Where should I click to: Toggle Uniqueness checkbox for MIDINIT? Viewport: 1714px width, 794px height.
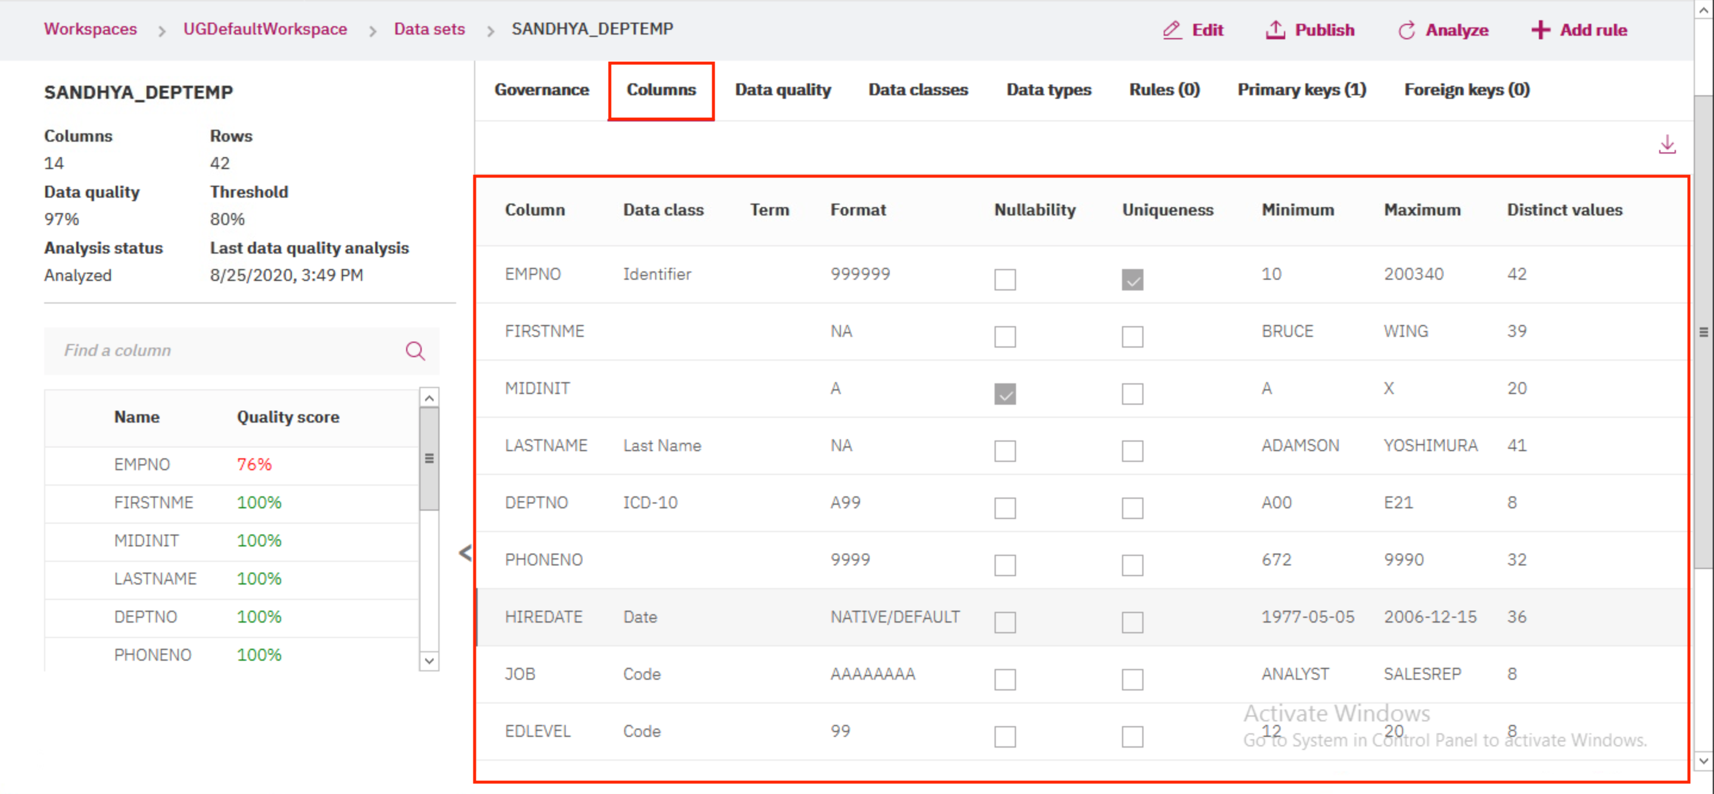pos(1132,393)
